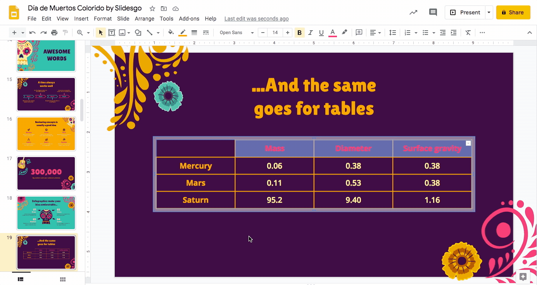Click the clear formatting icon
Image resolution: width=537 pixels, height=285 pixels.
tap(468, 33)
